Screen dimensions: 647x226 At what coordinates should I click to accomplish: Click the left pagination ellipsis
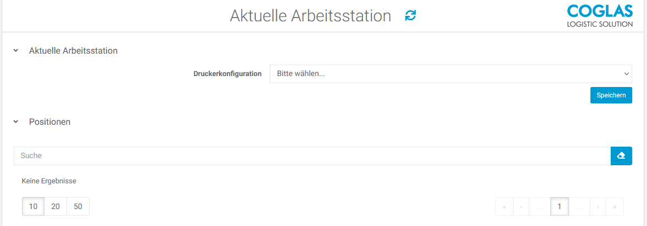(539, 206)
